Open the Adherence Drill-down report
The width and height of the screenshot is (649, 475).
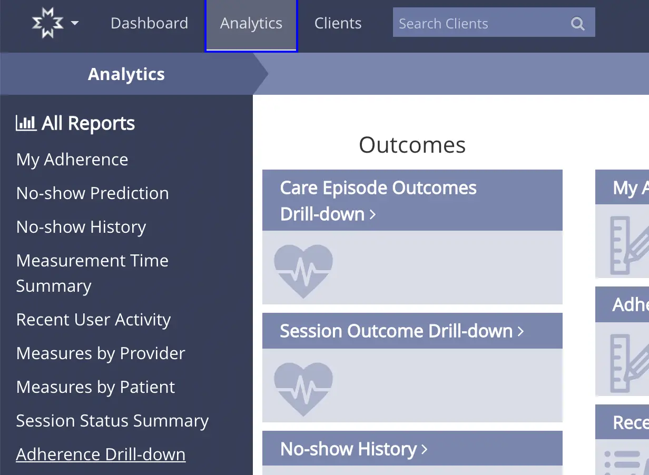tap(100, 453)
